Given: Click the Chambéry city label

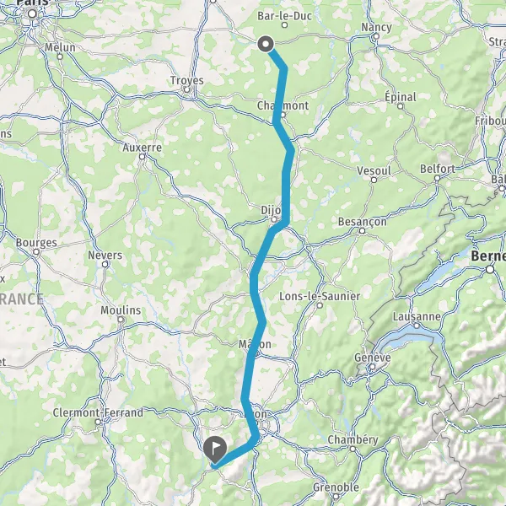Looking at the screenshot, I should [353, 439].
